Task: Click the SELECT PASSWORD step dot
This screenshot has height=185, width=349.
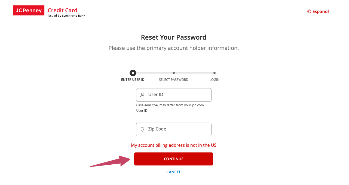Action: [x=174, y=73]
